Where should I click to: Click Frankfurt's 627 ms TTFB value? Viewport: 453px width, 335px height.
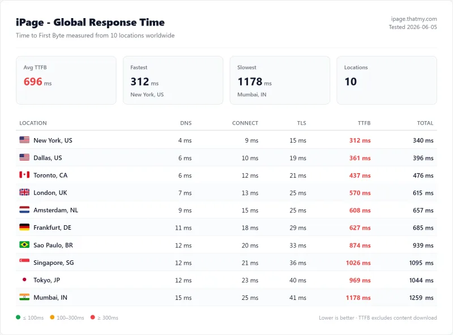point(360,228)
